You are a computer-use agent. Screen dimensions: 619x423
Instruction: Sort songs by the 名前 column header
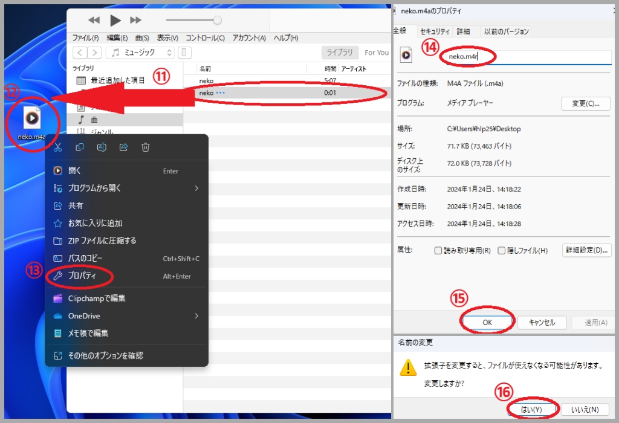pos(205,69)
